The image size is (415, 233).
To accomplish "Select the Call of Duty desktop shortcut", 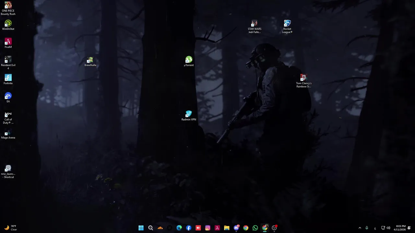I will coord(8,117).
